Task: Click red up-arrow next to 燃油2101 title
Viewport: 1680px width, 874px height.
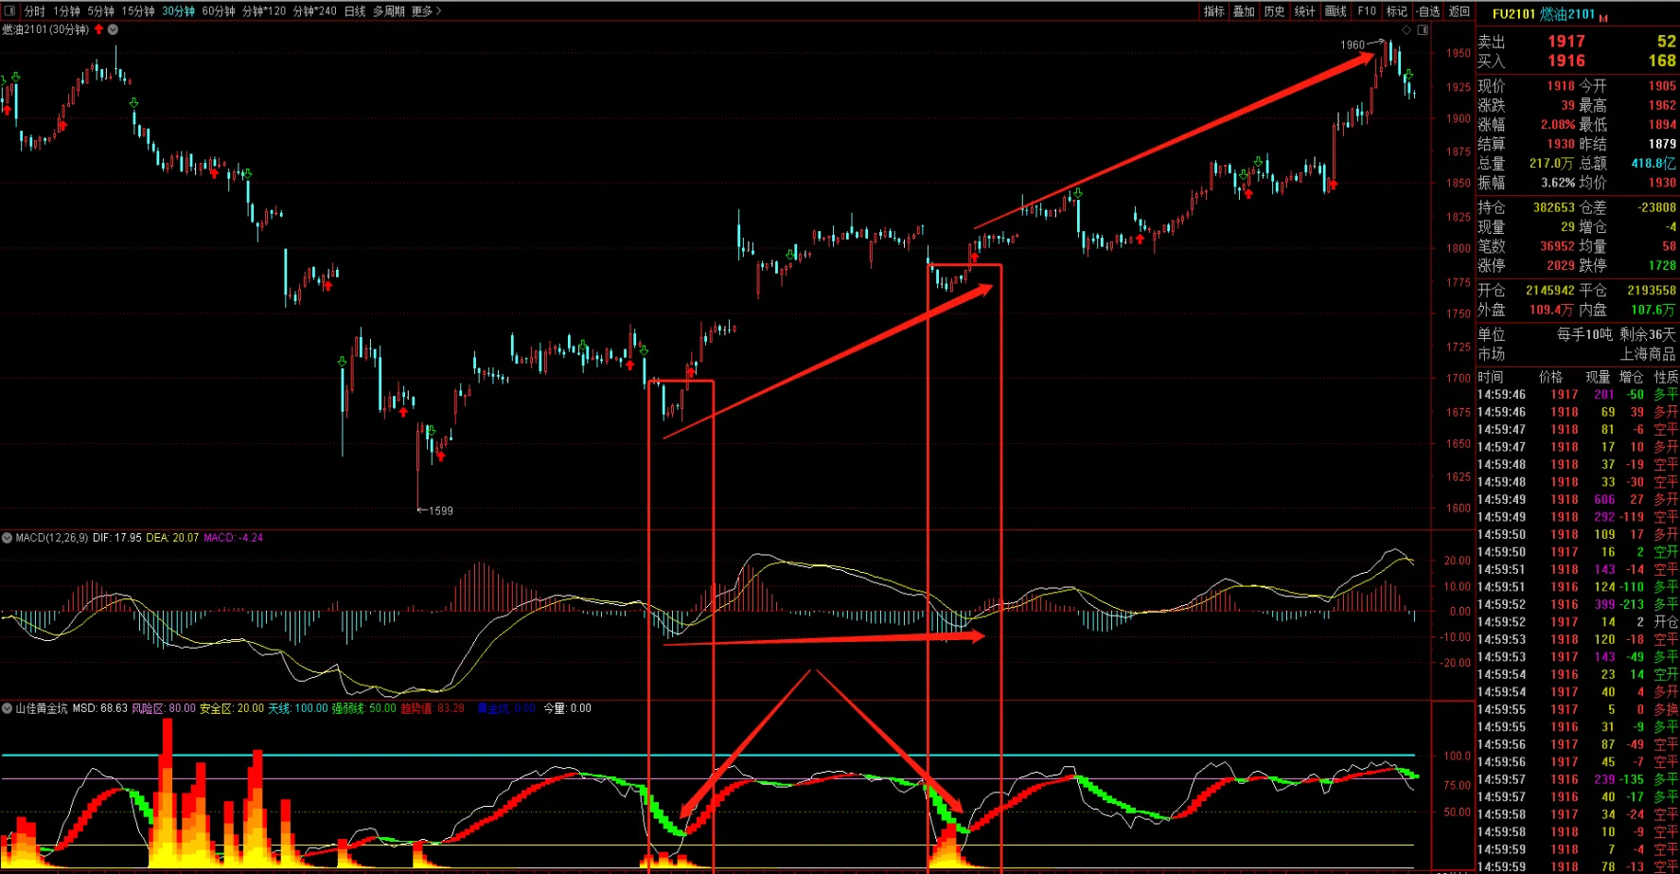Action: [98, 29]
